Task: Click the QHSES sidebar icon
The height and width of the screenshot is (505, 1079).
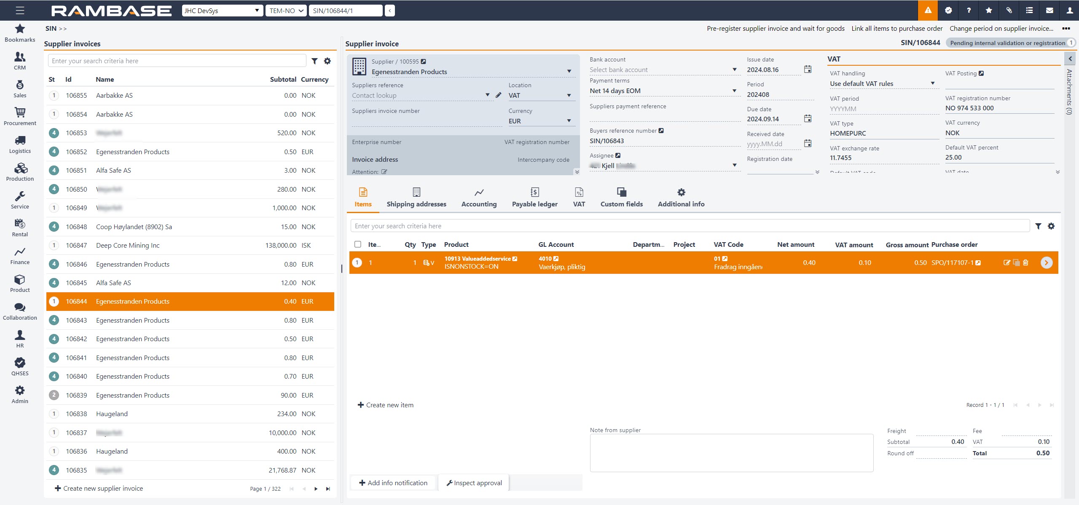Action: 20,366
